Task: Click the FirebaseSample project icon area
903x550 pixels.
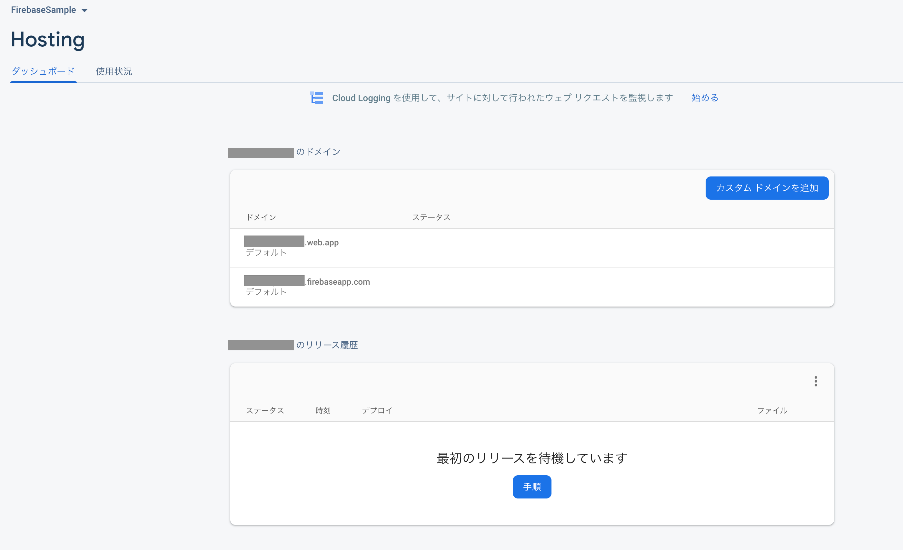Action: (44, 10)
